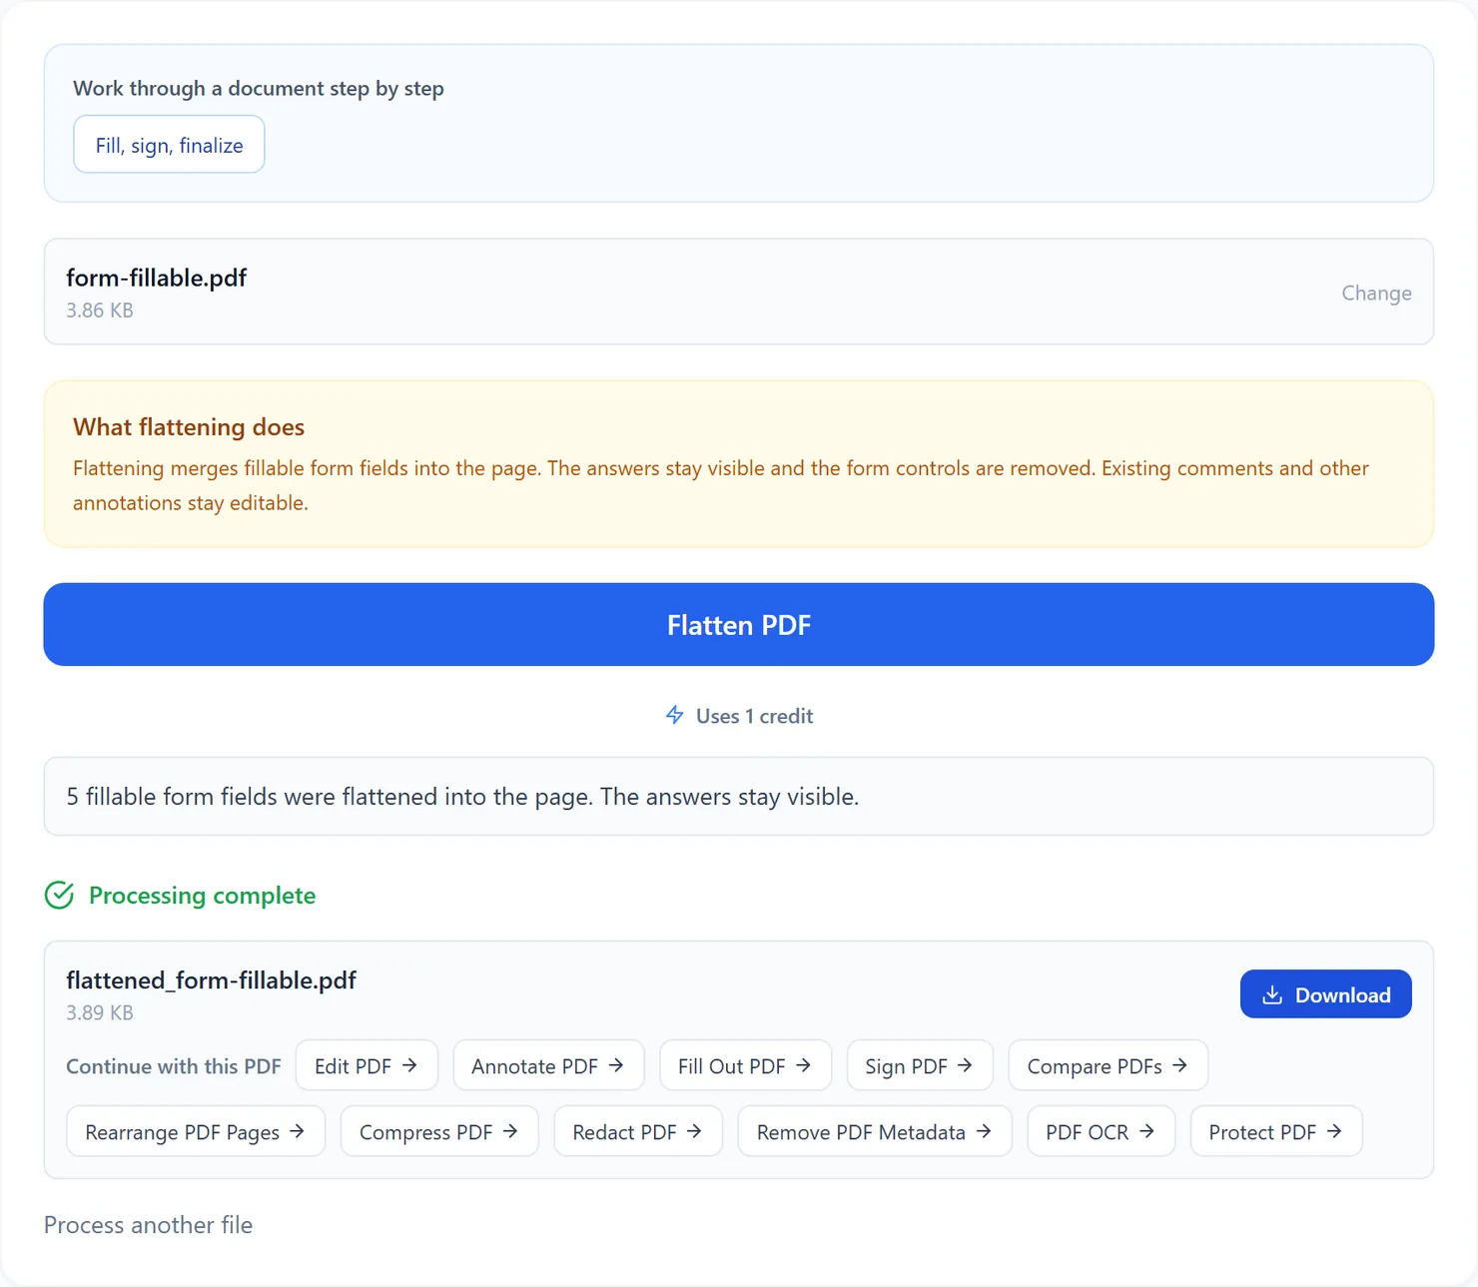Click the flattened_form-fillable.pdf output name
Screen dimensions: 1478x1287
pos(211,980)
